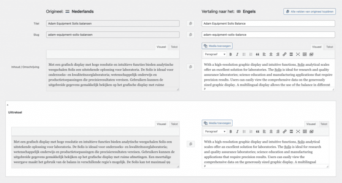Screen dimensions: 342x183
Task: Click into English content editor text
Action: point(268,74)
